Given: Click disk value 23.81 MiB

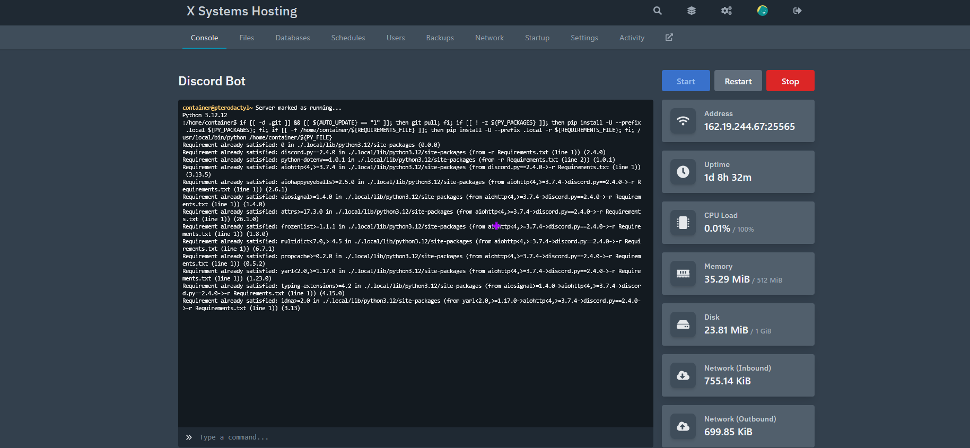Looking at the screenshot, I should click(726, 330).
